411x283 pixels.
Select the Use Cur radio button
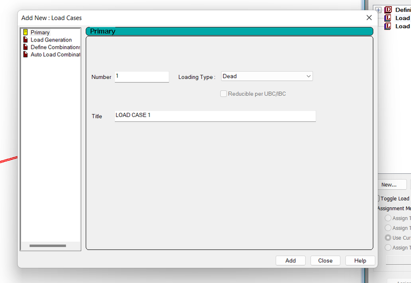pos(388,238)
